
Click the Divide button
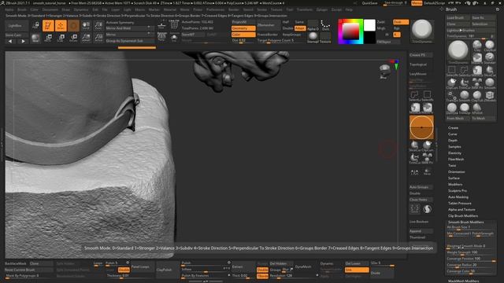[x=381, y=273]
